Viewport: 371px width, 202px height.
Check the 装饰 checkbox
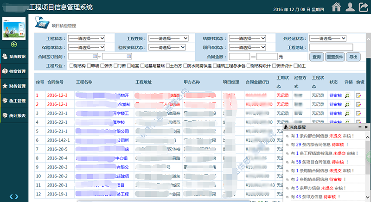pyautogui.click(x=102, y=65)
